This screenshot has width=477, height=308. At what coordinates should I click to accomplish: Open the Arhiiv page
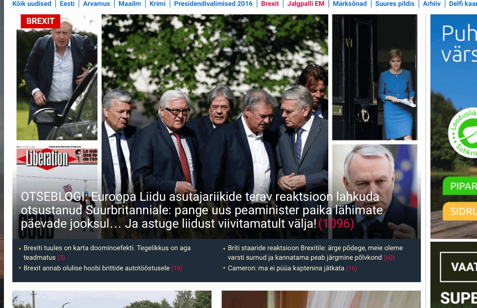[x=432, y=4]
